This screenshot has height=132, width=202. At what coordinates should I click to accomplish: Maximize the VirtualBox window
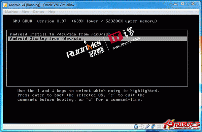point(182,4)
